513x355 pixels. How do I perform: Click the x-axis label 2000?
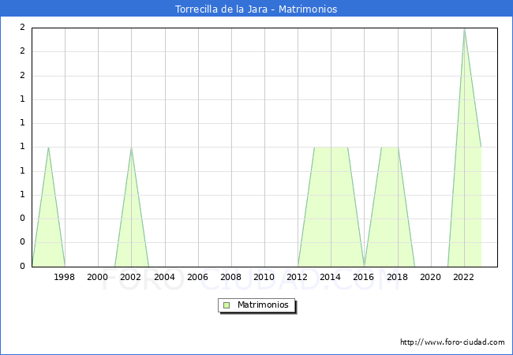(98, 277)
